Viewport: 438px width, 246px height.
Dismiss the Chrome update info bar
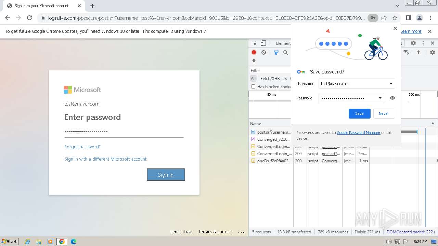pyautogui.click(x=430, y=31)
